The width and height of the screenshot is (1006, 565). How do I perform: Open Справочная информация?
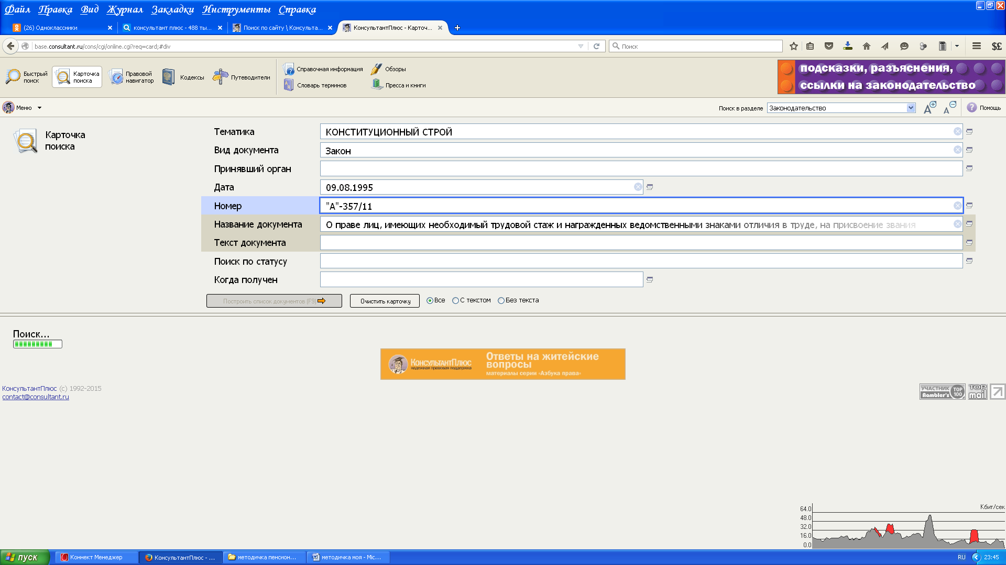[x=323, y=69]
